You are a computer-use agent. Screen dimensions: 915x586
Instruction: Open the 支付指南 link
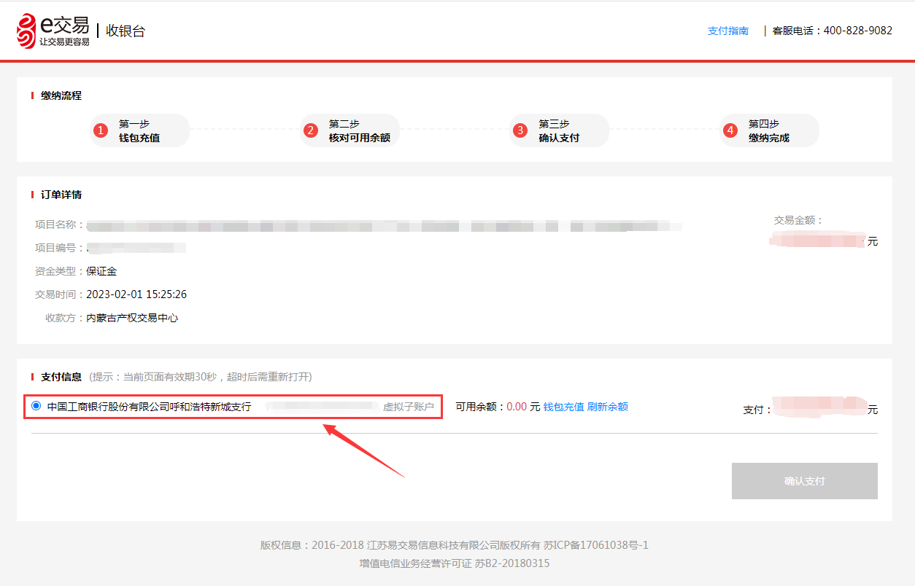click(x=728, y=31)
